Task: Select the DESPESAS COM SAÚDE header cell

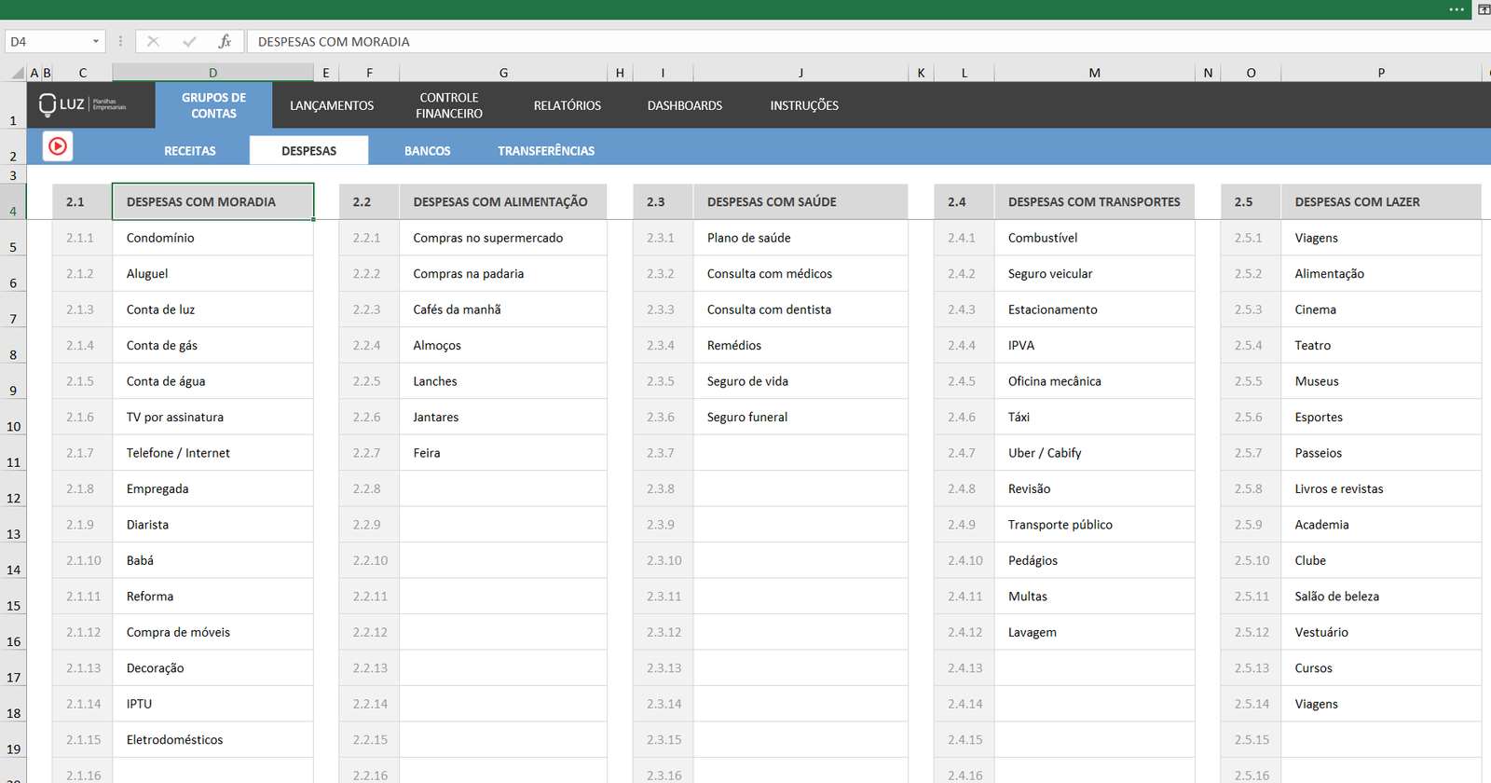Action: pos(800,201)
